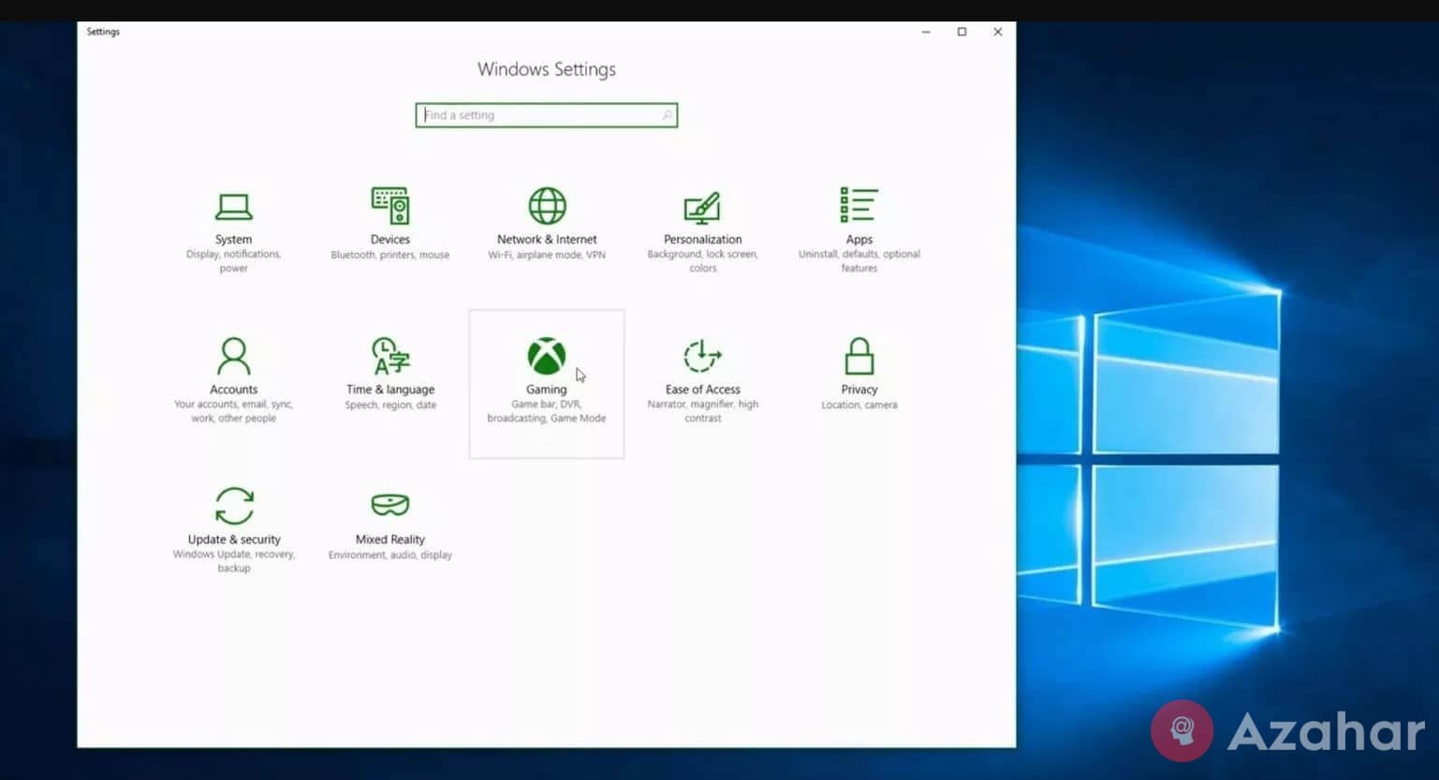Image resolution: width=1439 pixels, height=780 pixels.
Task: Minimize the Settings window
Action: 926,32
